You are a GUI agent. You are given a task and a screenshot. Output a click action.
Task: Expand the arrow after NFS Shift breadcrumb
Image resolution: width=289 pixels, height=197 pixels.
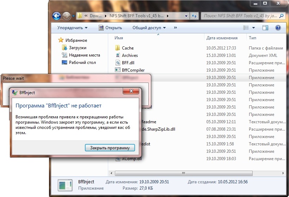[x=167, y=16]
